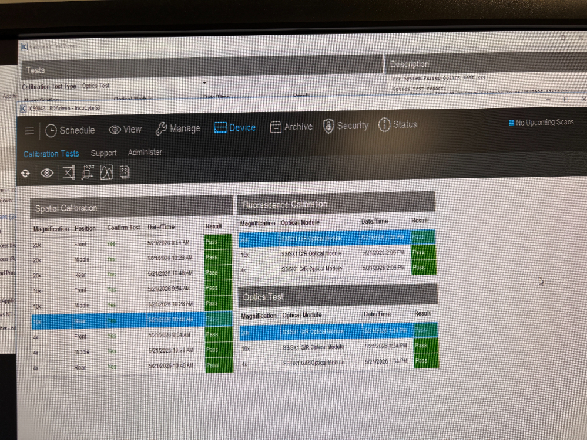Switch to the View tab
The image size is (587, 440).
tap(125, 129)
